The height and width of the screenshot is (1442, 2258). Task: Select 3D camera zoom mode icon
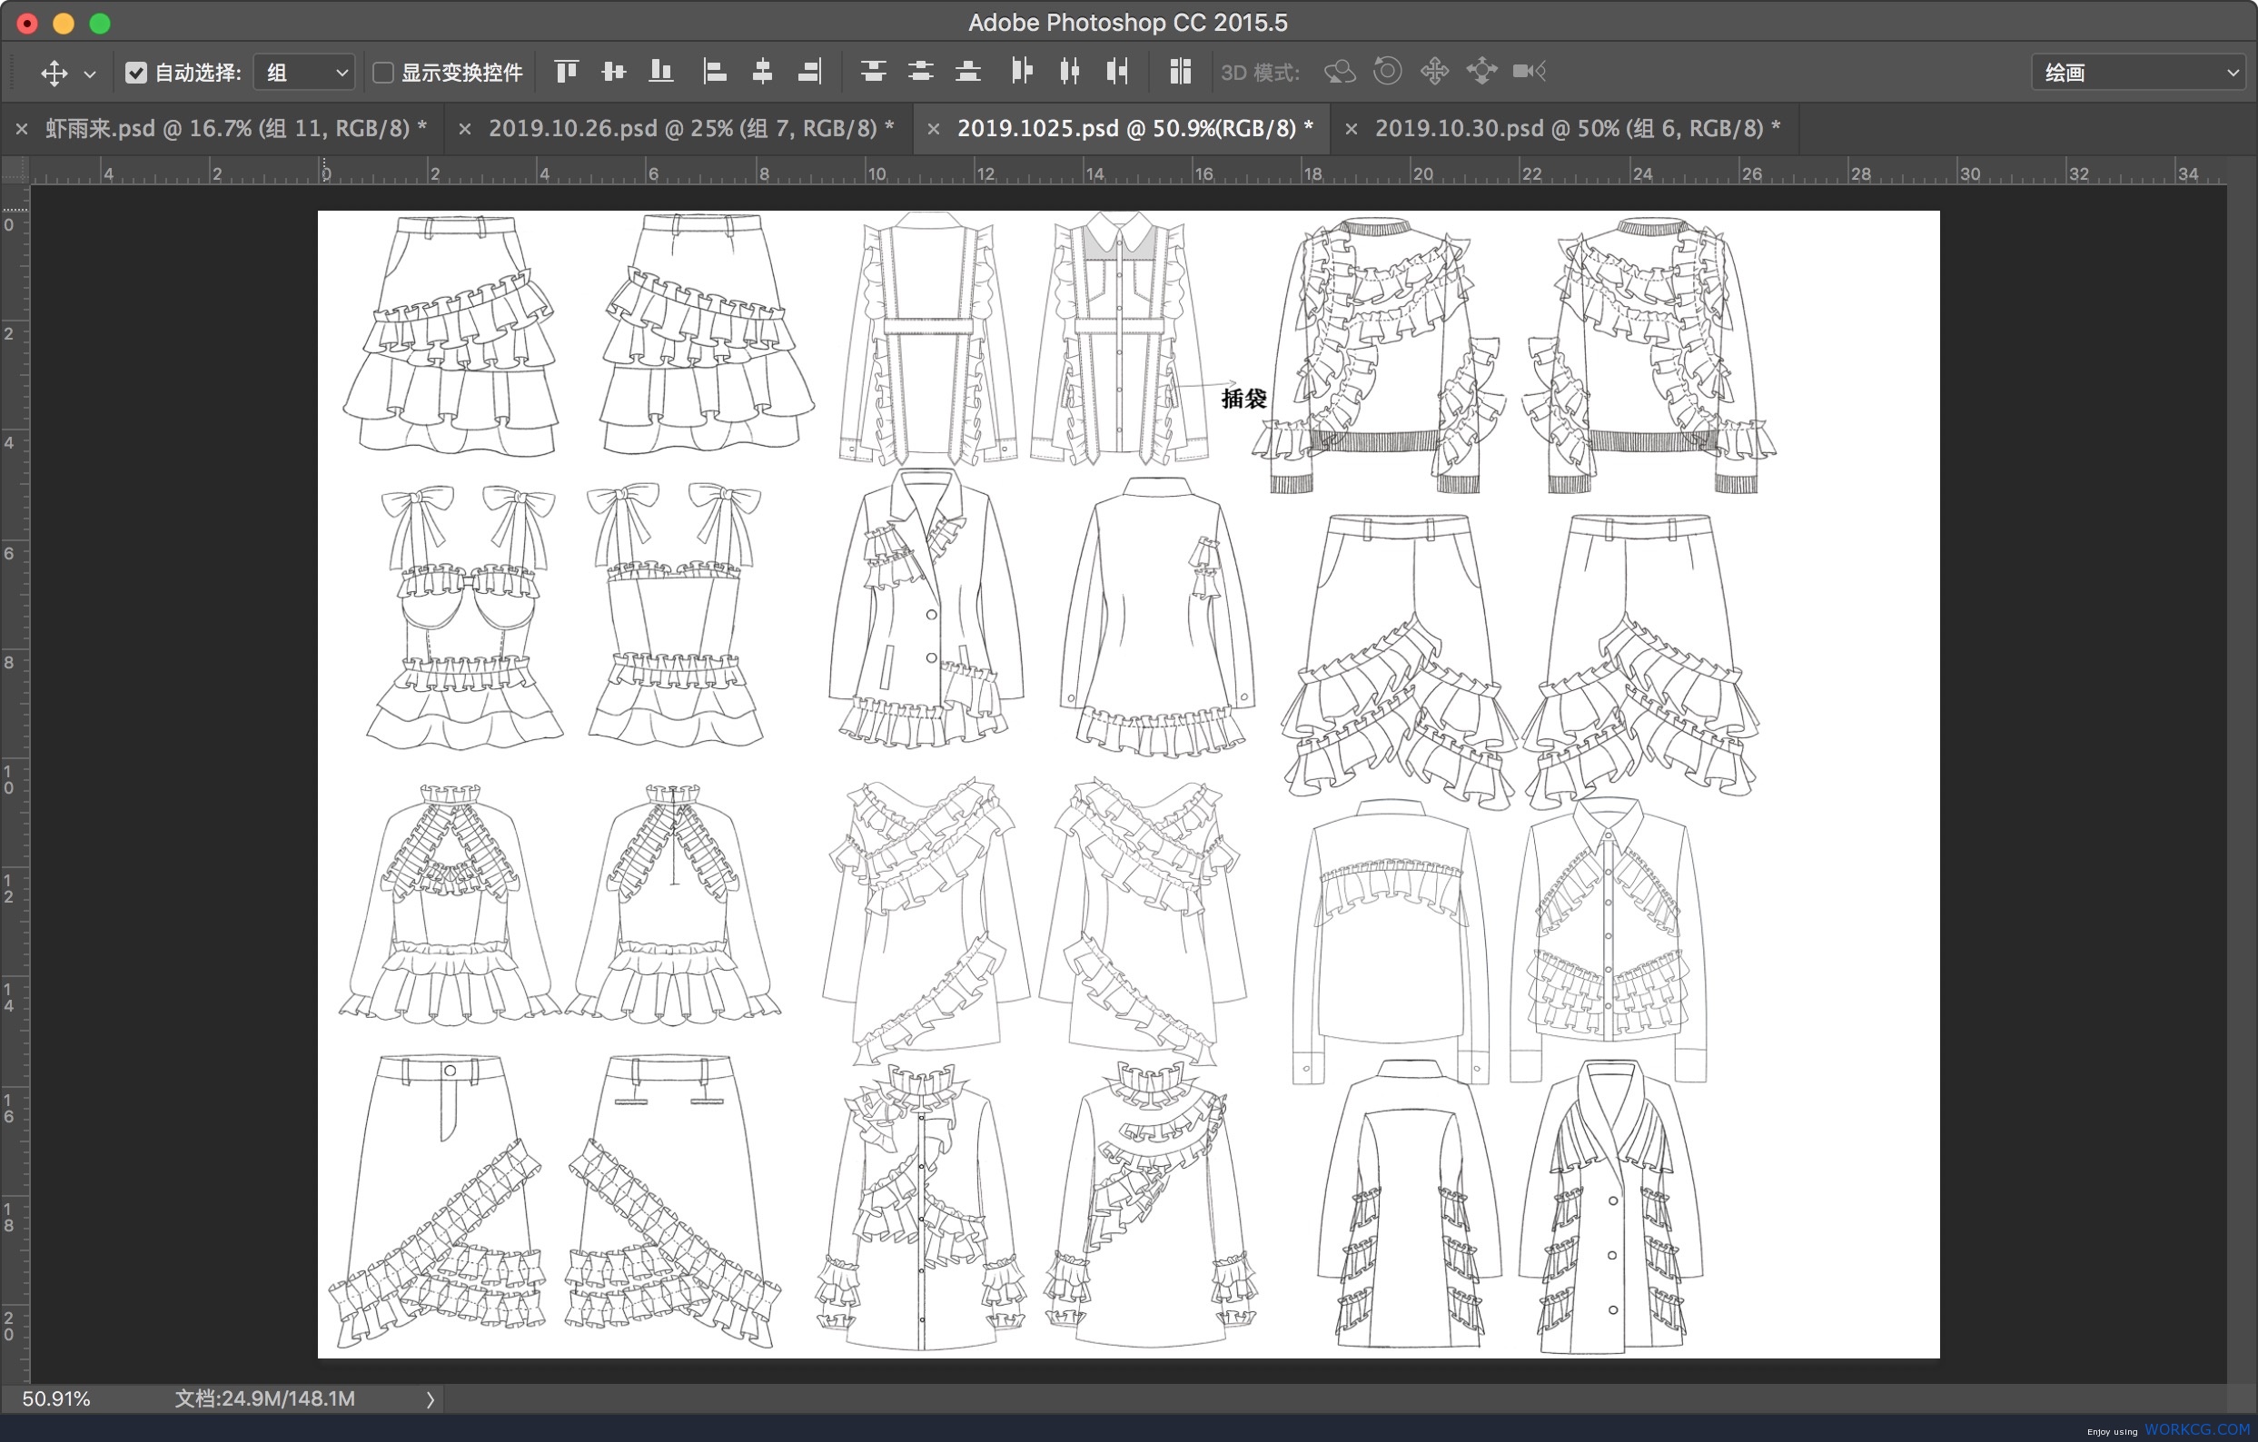click(1530, 71)
